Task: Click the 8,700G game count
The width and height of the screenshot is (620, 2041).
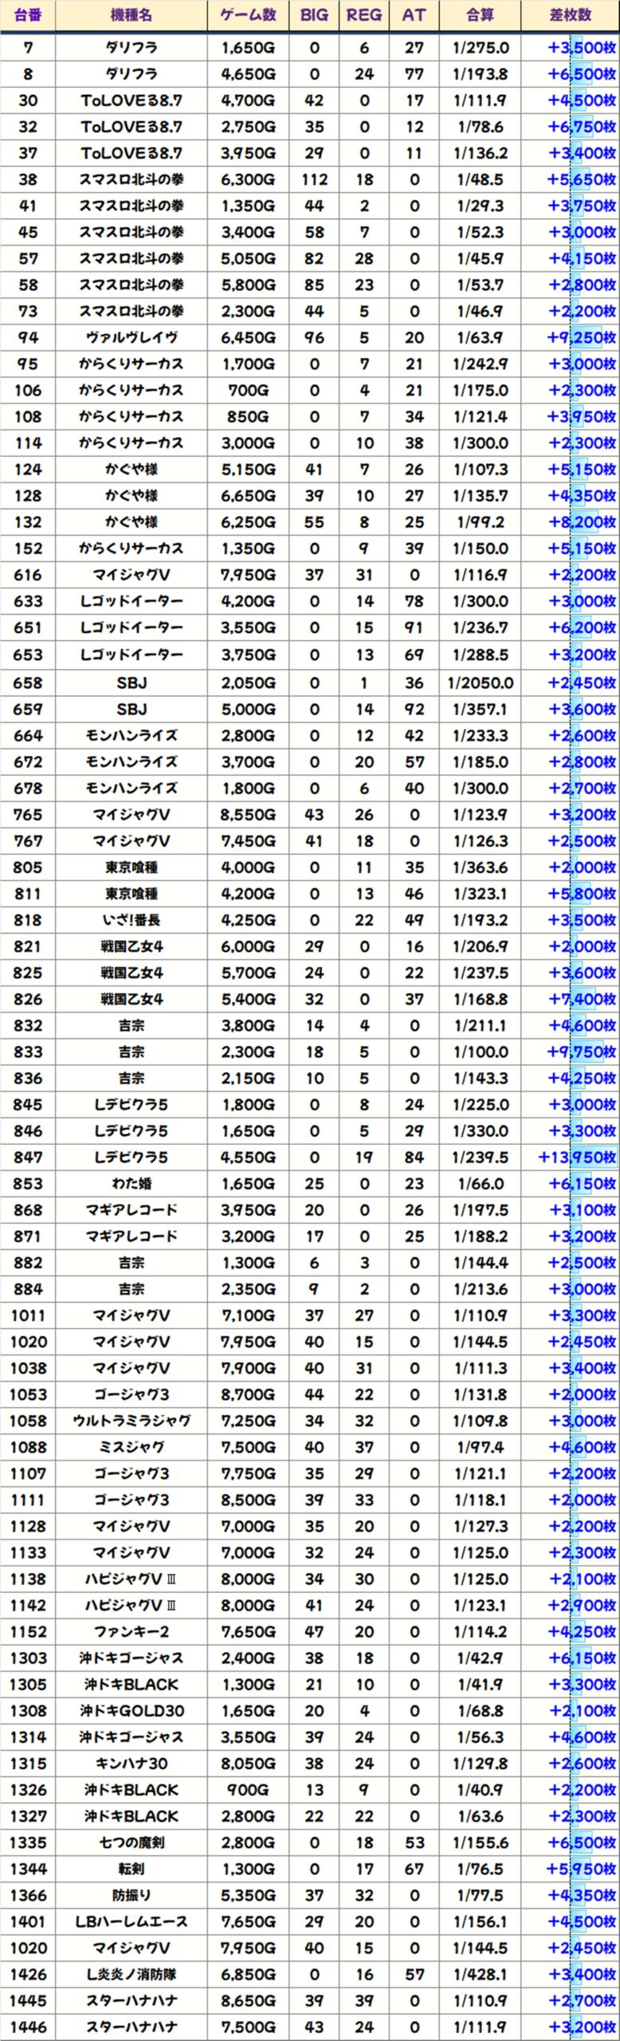Action: click(248, 1394)
